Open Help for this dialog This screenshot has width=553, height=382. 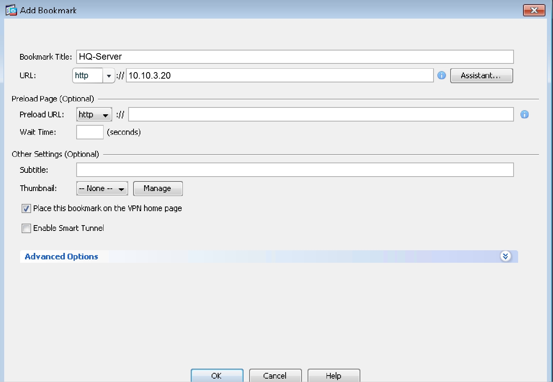click(333, 375)
